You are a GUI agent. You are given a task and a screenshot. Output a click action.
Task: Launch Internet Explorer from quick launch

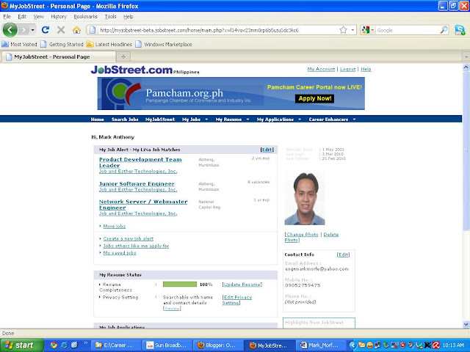(64, 345)
